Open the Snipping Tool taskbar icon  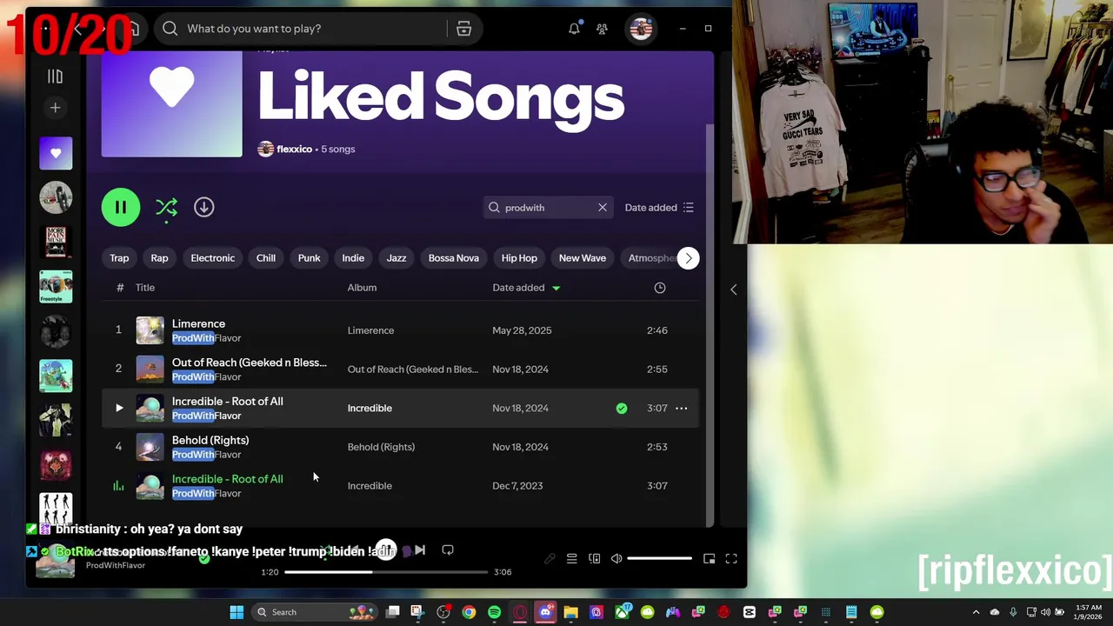[x=417, y=612]
